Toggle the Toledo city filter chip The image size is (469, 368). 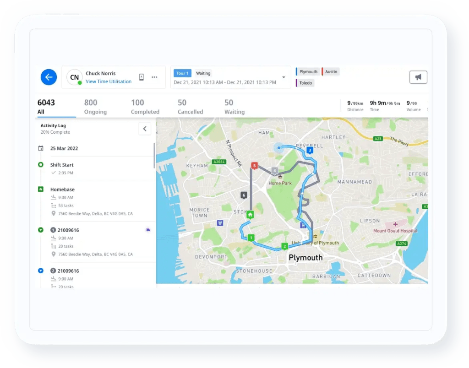click(306, 83)
